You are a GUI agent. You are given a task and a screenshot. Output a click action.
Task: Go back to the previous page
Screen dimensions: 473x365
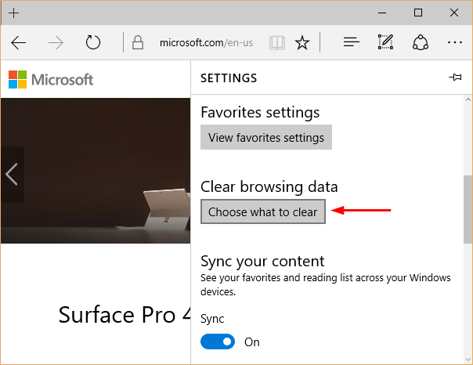click(x=19, y=43)
